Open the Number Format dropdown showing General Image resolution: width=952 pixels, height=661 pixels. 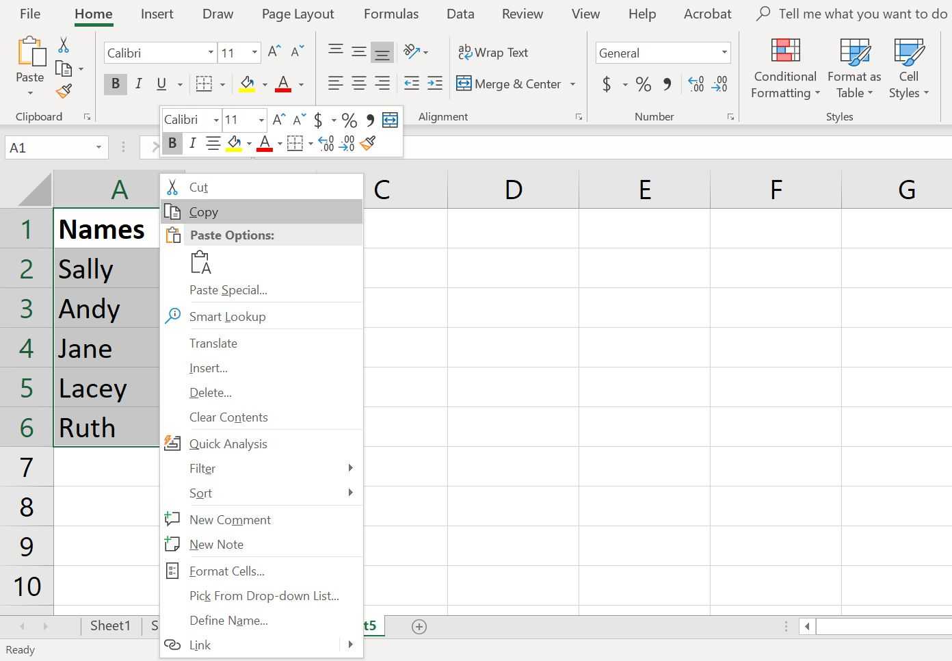(x=724, y=53)
